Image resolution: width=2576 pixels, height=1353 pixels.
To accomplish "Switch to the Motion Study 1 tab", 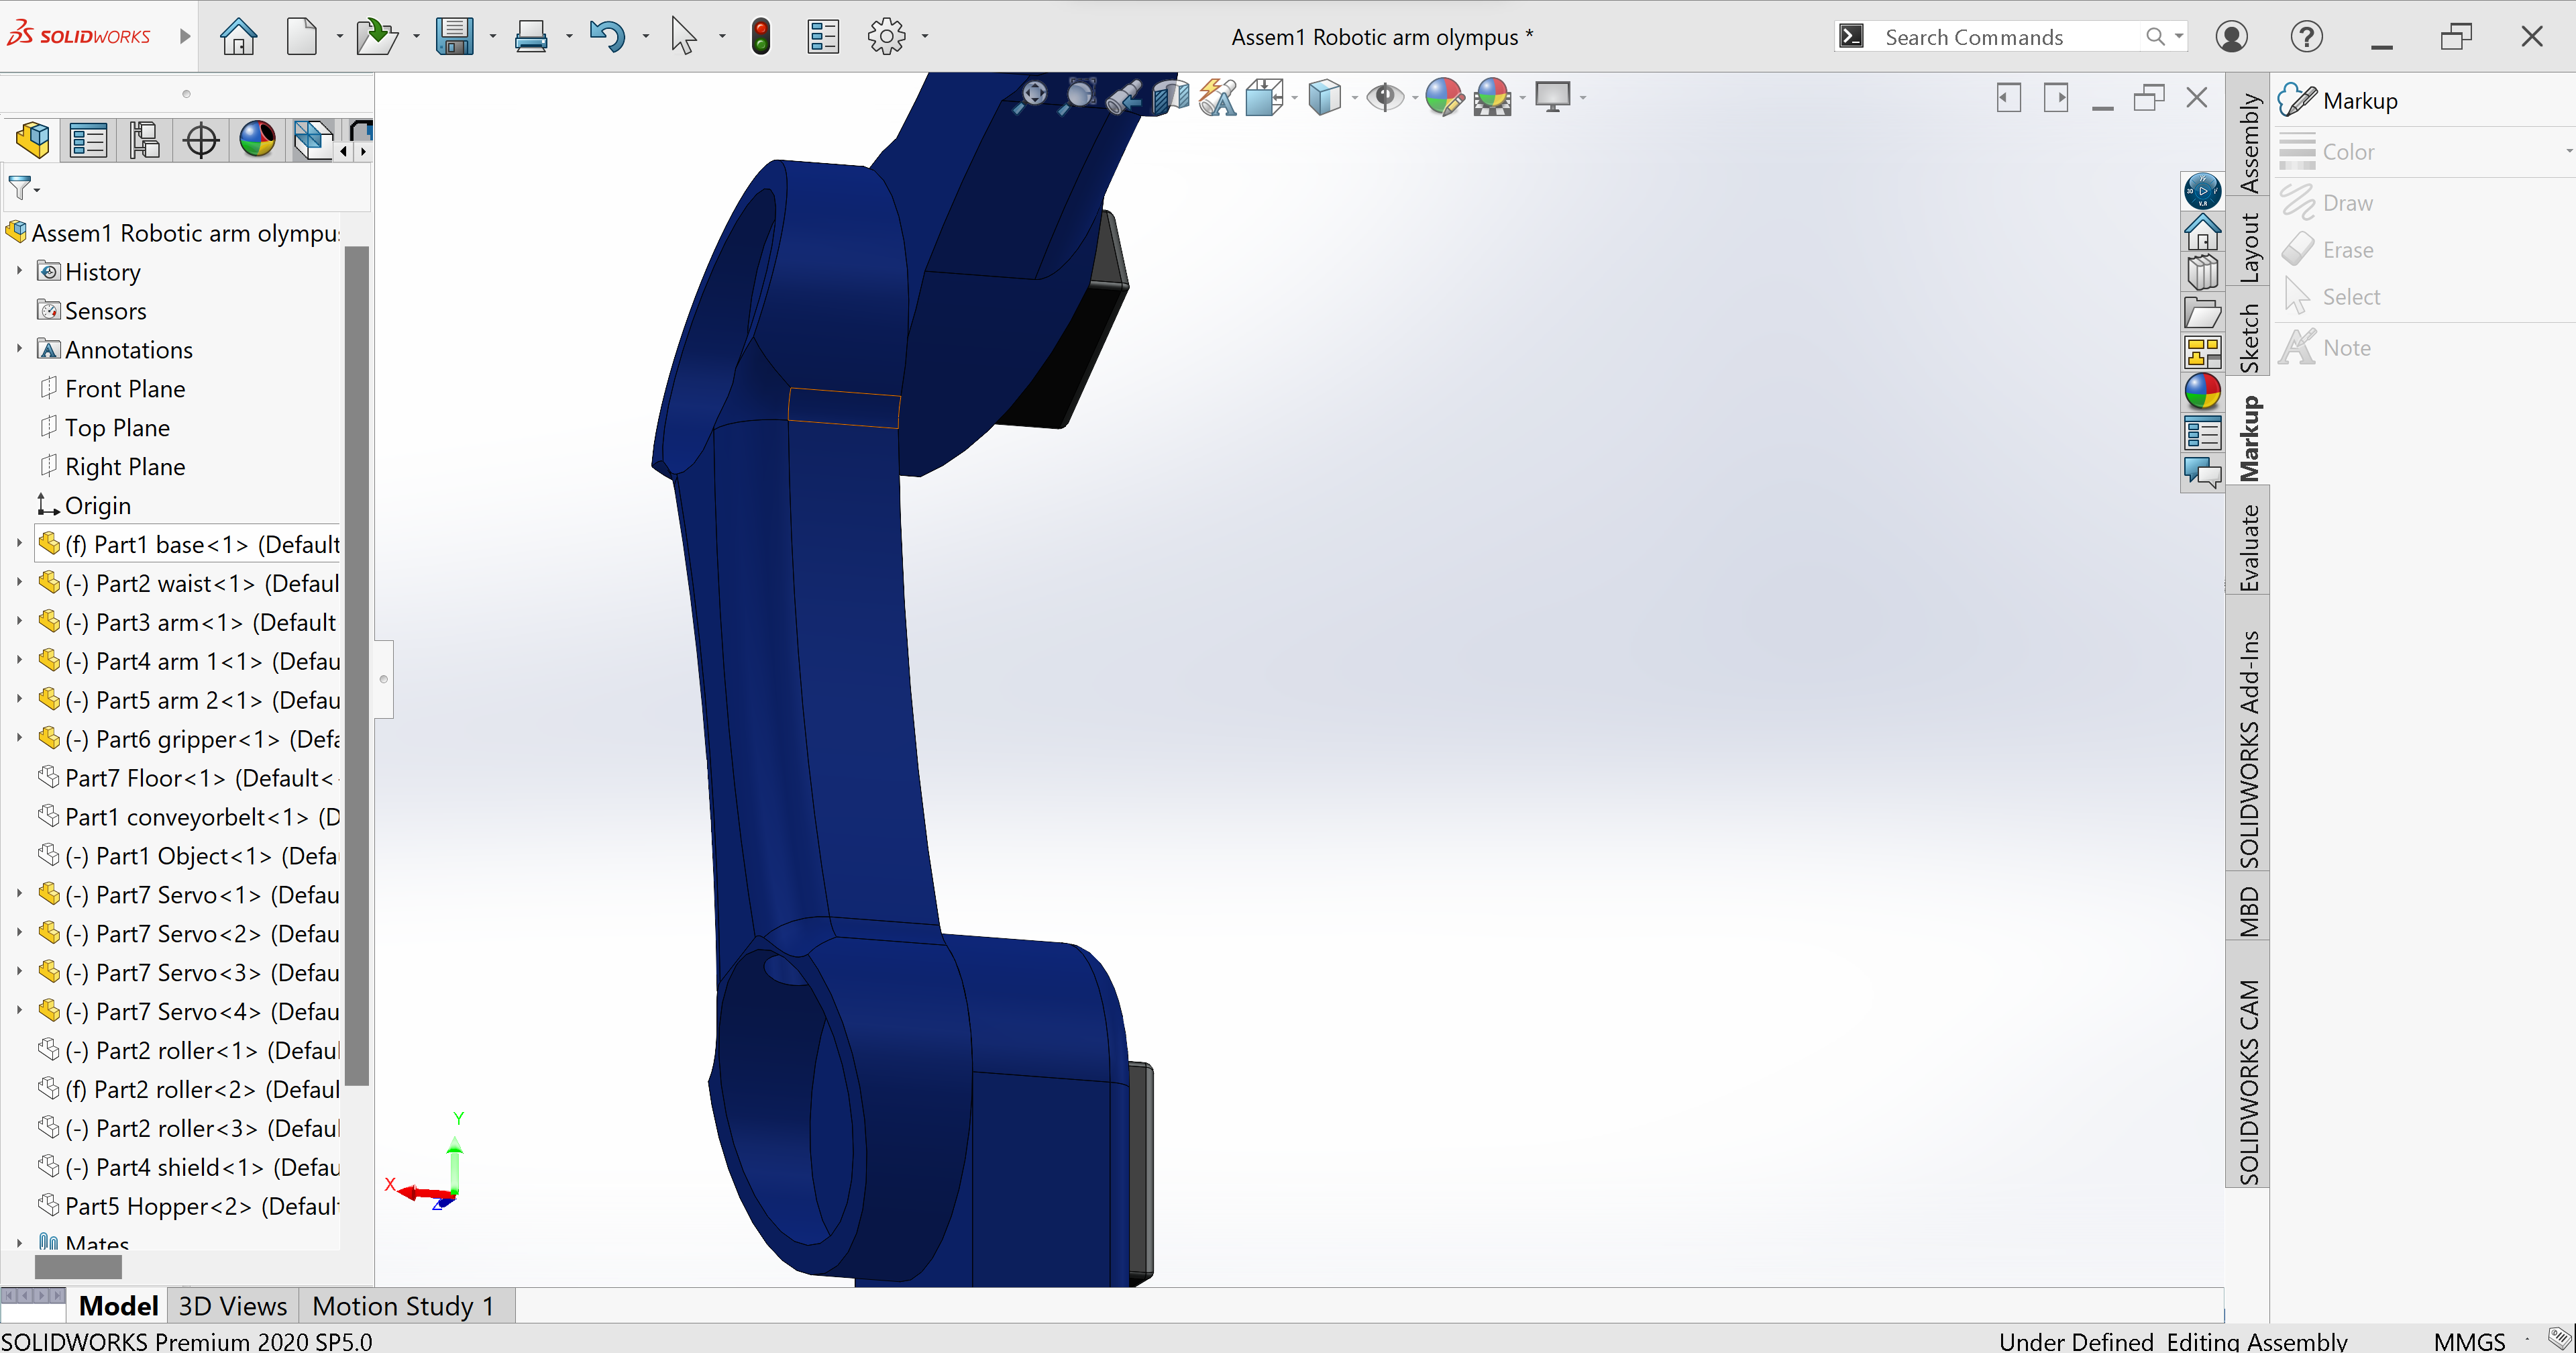I will click(x=403, y=1306).
